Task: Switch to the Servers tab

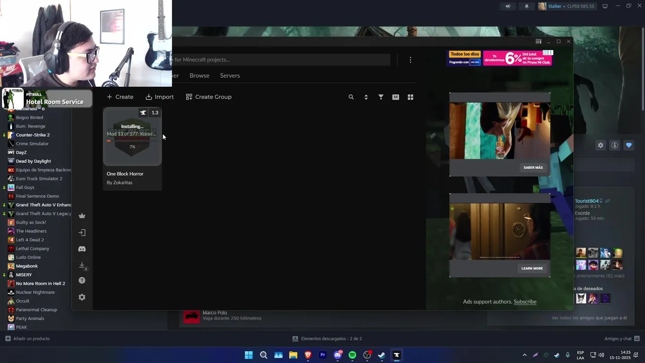Action: tap(230, 76)
